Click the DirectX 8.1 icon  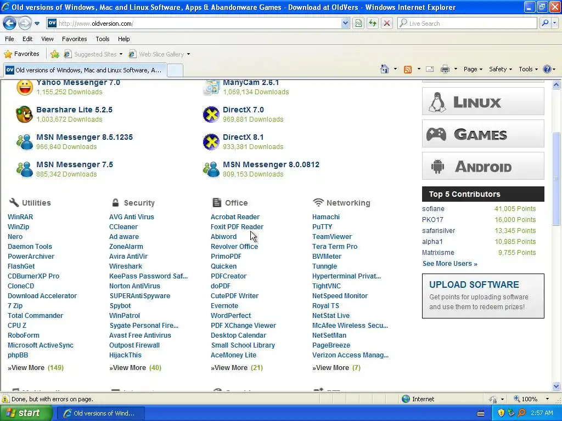point(211,142)
